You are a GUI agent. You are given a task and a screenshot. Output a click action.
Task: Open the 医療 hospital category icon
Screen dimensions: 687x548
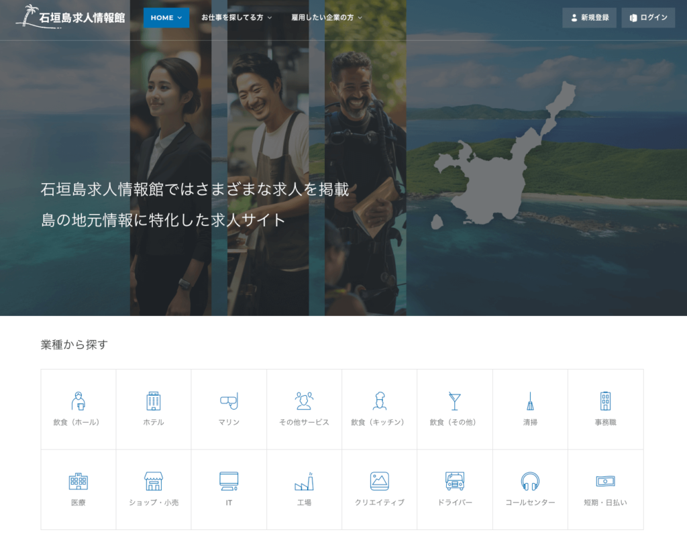click(x=78, y=481)
